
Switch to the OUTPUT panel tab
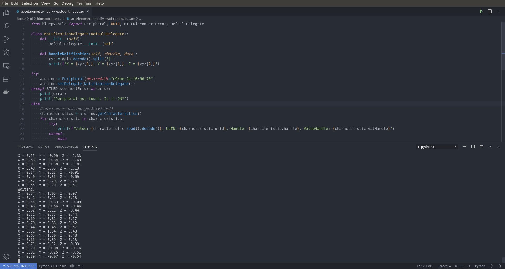[x=44, y=147]
